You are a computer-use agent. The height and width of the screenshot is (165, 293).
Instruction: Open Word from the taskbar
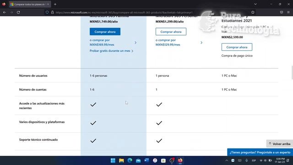[x=146, y=160]
